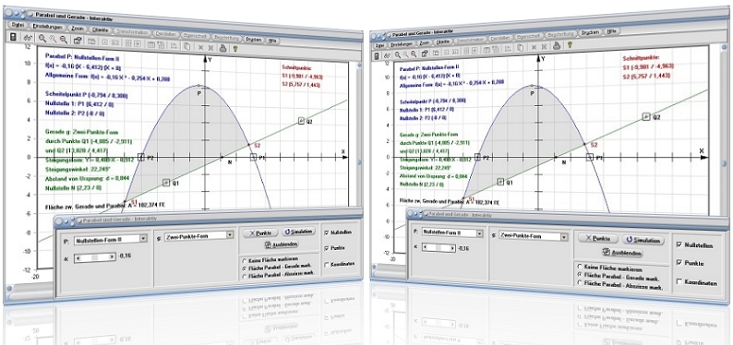The image size is (733, 345).
Task: Click the zoom-out red magnifier in left window toolbar
Action: pos(63,40)
